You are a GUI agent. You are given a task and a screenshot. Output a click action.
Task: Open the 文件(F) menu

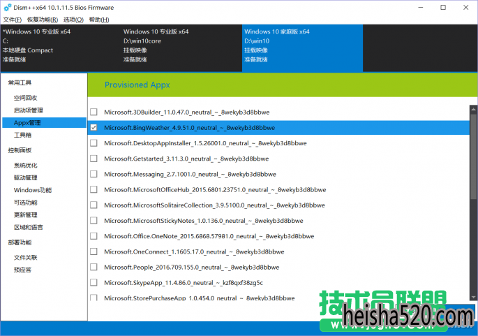click(x=12, y=20)
